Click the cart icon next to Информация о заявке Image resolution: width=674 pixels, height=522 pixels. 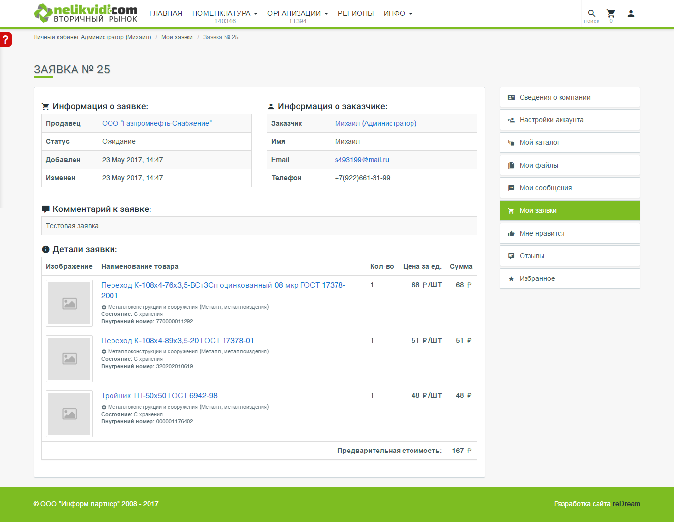click(46, 106)
